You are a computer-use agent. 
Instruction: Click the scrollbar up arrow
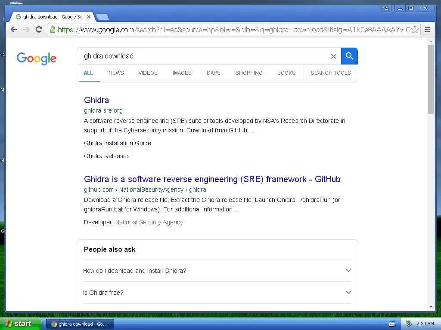point(431,41)
